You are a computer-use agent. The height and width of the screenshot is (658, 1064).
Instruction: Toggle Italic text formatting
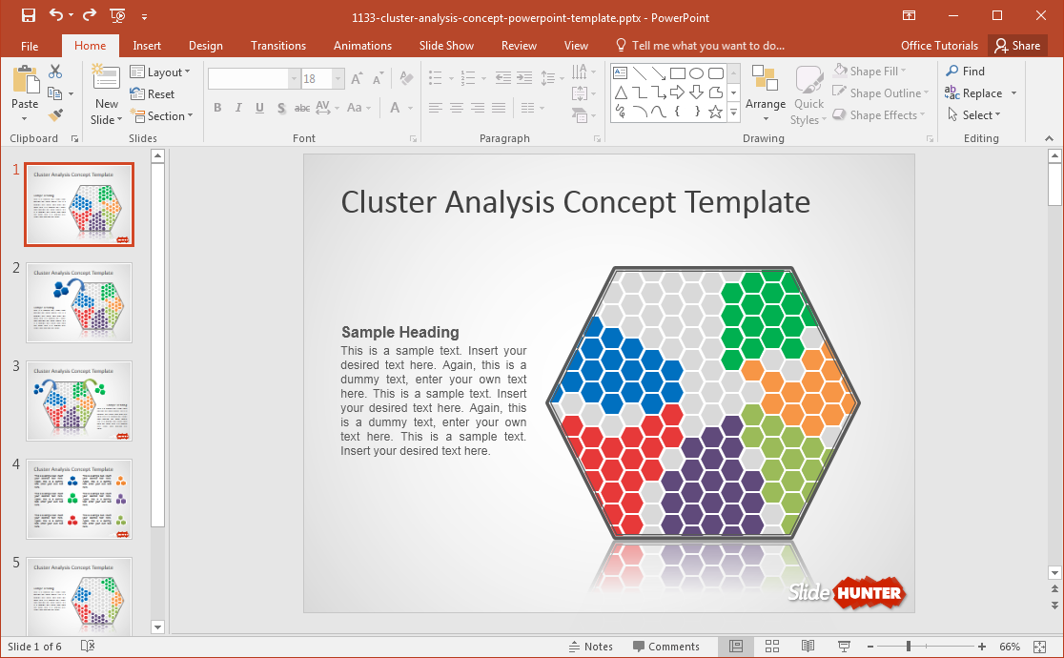pos(238,108)
